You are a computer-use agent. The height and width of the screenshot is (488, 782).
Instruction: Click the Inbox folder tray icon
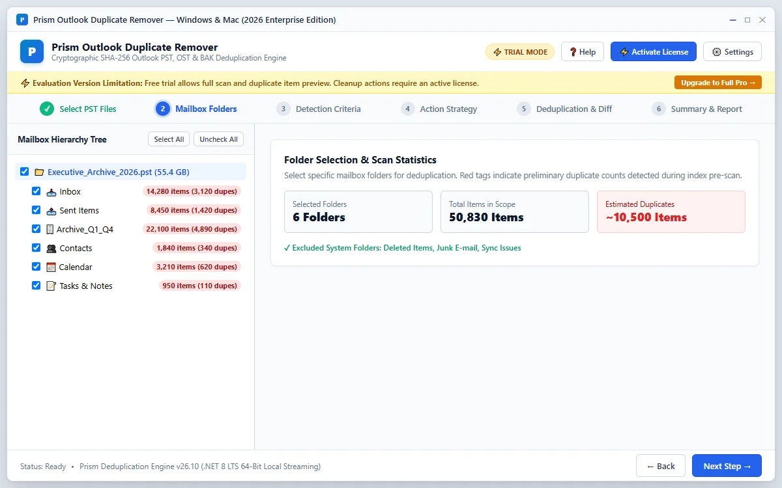point(51,192)
